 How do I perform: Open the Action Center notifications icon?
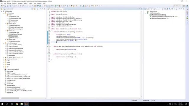(186, 104)
